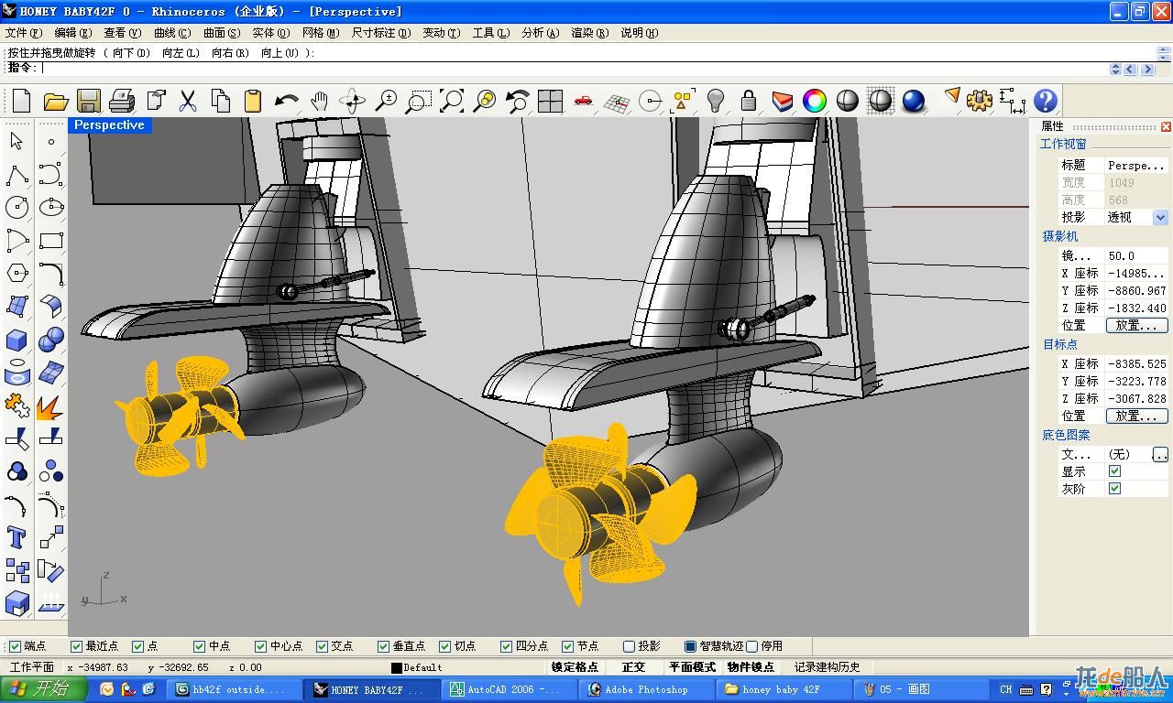This screenshot has width=1173, height=703.
Task: Open Options with the gear icon
Action: [x=979, y=101]
